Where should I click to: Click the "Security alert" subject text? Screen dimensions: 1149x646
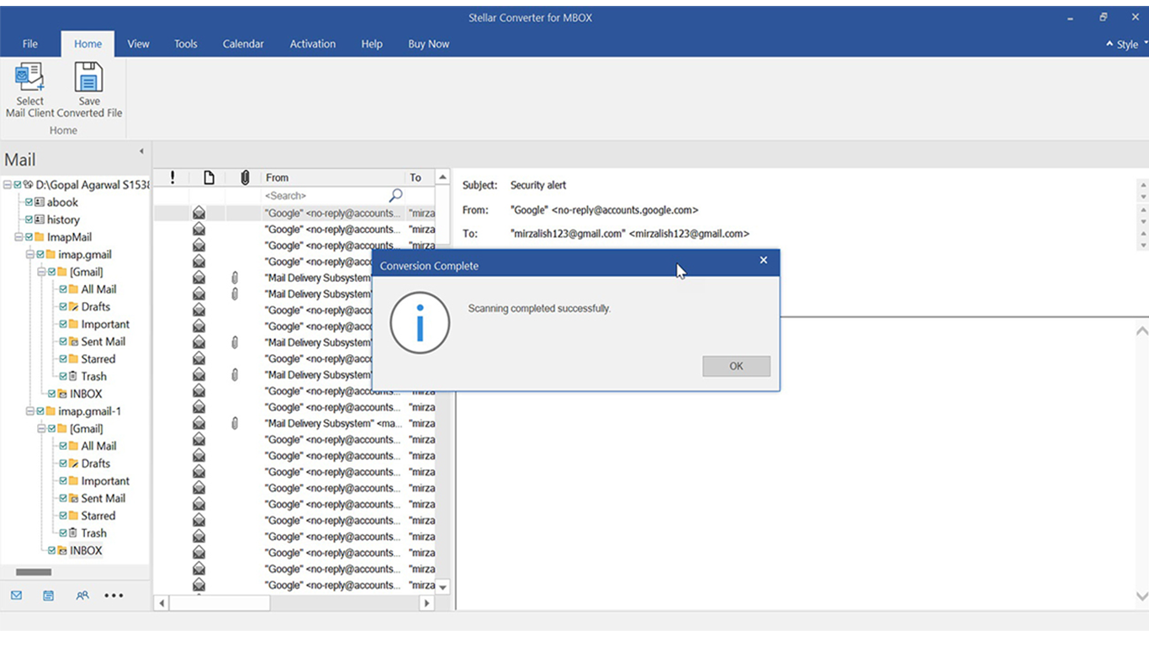coord(538,185)
